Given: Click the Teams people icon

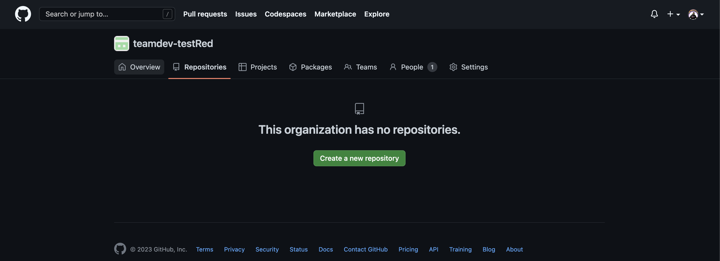Looking at the screenshot, I should point(348,67).
